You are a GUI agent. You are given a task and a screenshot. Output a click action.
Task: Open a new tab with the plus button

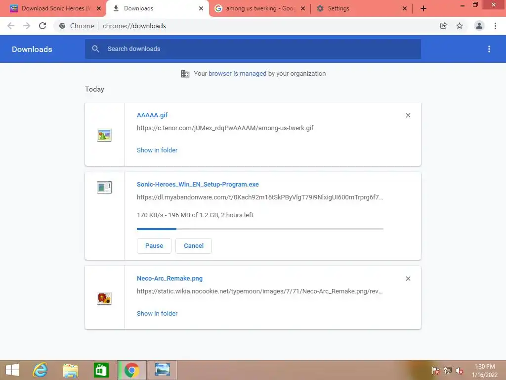pos(423,8)
